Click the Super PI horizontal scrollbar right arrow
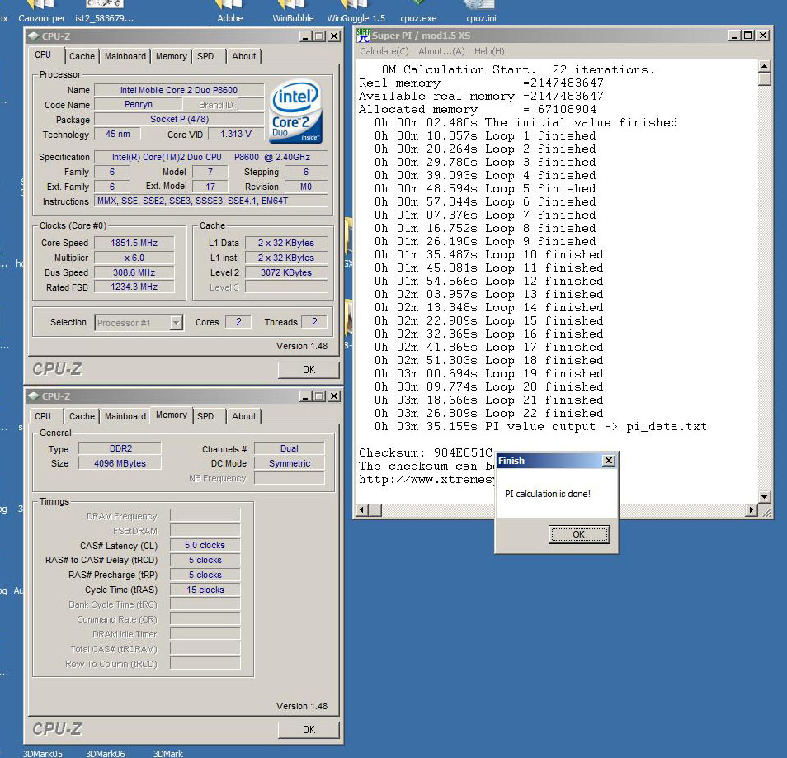This screenshot has width=787, height=758. click(751, 511)
